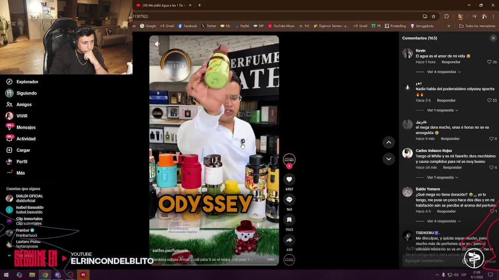Screen dimensions: 499x280
Task: Open Twitter bookmark
Action: pos(209,26)
